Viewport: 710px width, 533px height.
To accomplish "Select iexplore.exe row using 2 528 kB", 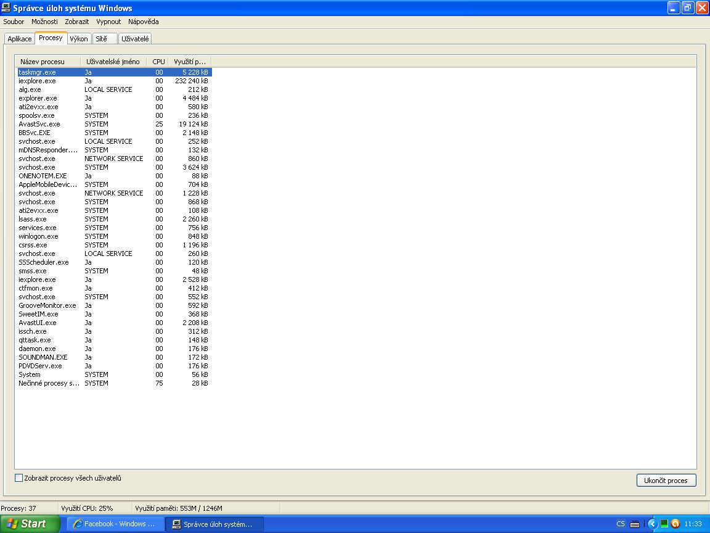I will click(115, 279).
